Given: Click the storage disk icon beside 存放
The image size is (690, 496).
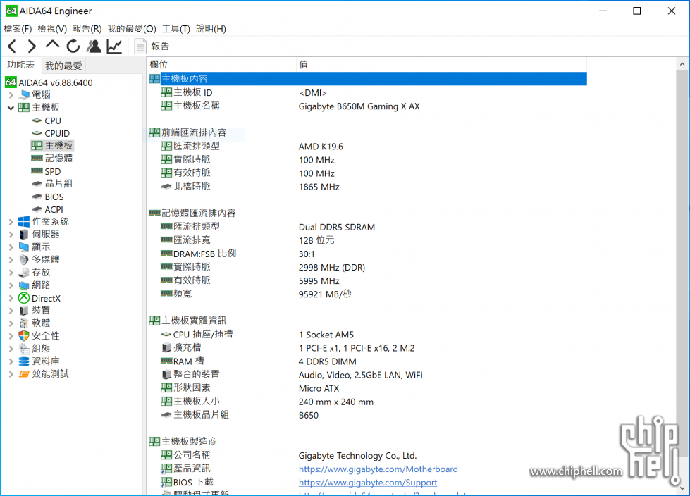Looking at the screenshot, I should click(x=24, y=273).
